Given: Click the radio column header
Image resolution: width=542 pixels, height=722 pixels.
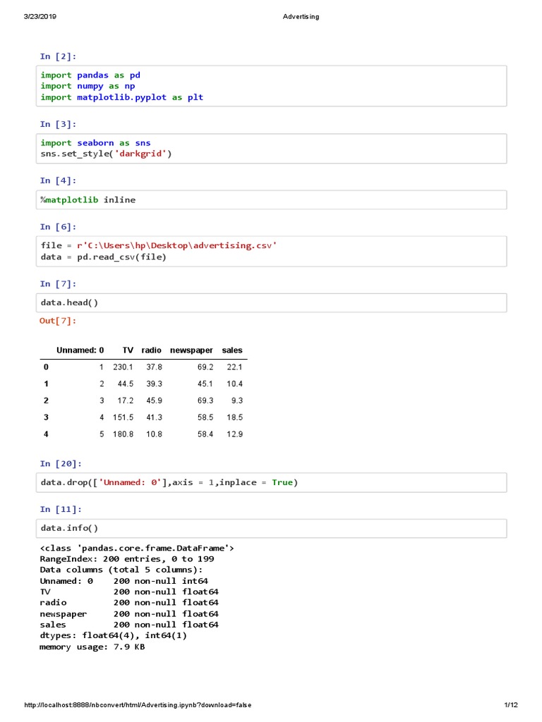Looking at the screenshot, I should [x=151, y=350].
